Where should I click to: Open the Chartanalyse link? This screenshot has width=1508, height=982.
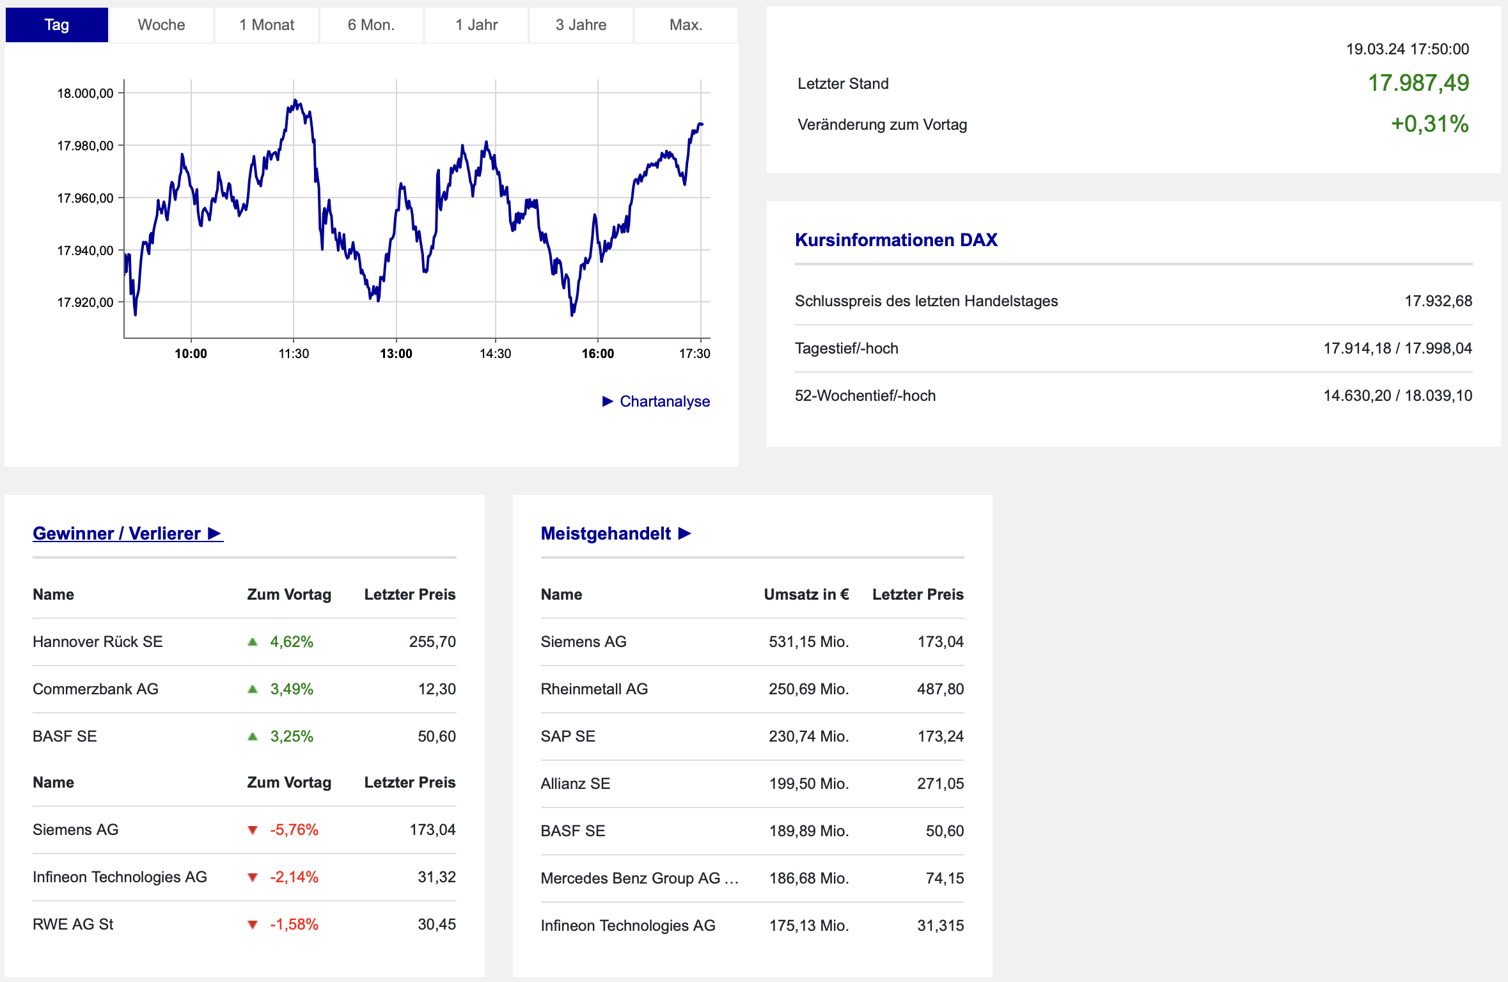664,401
